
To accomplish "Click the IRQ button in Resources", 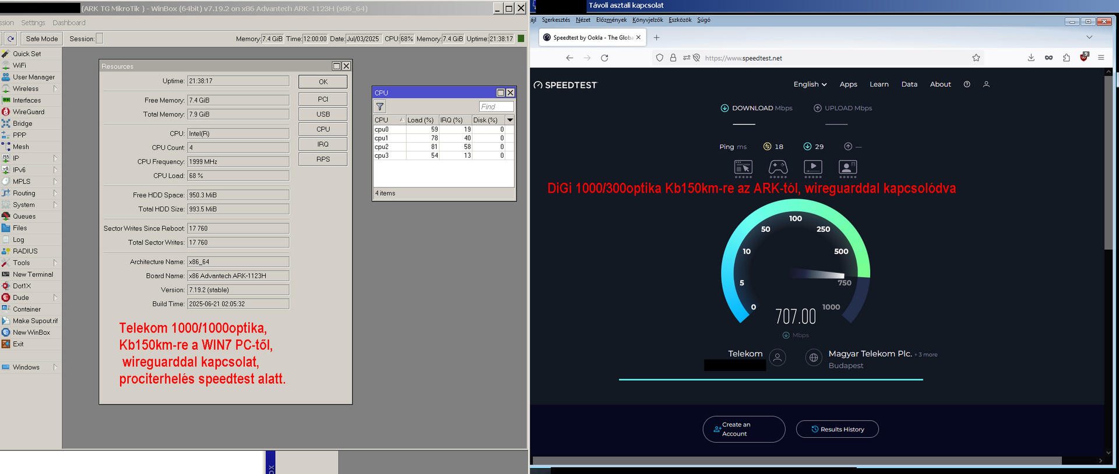I will (x=323, y=144).
